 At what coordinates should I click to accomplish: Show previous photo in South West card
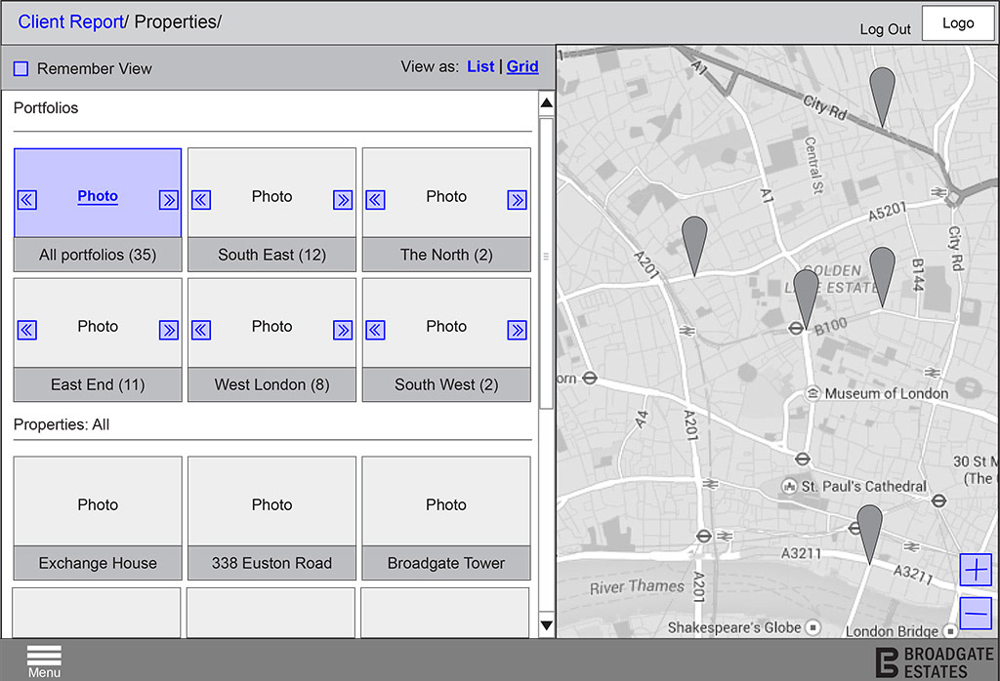tap(376, 330)
